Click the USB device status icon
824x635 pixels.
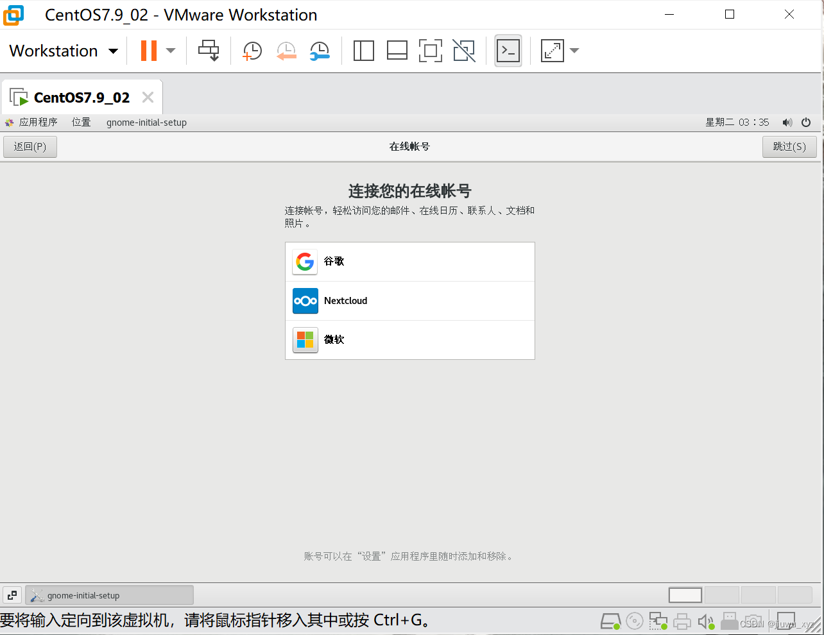coord(730,621)
